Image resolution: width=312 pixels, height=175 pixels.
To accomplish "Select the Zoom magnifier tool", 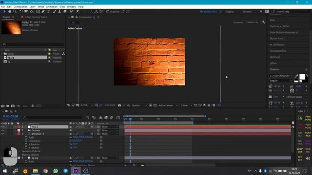I will (x=15, y=12).
